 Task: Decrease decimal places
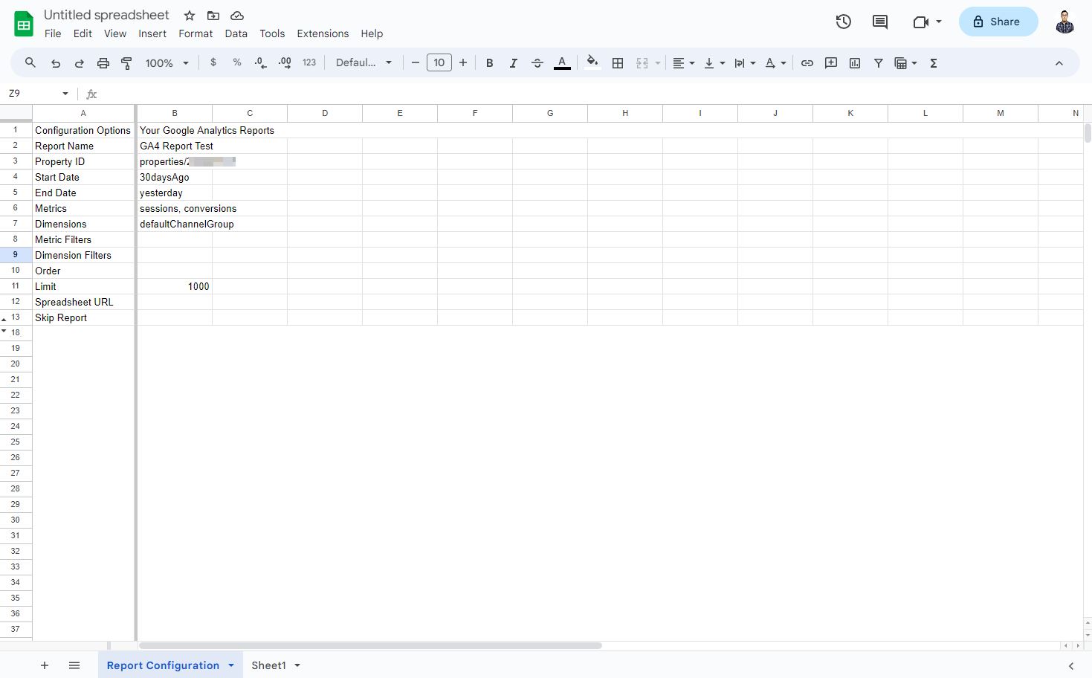pyautogui.click(x=261, y=63)
